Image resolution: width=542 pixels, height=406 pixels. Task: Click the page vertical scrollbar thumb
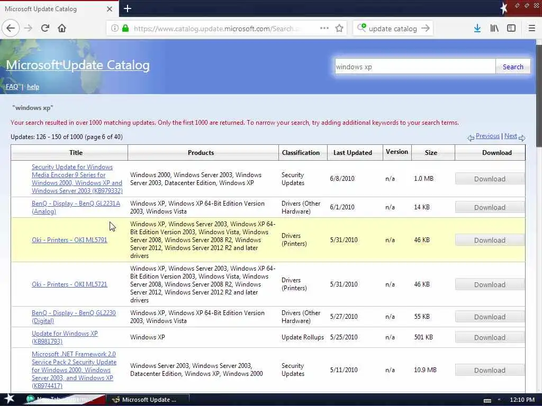(538, 95)
